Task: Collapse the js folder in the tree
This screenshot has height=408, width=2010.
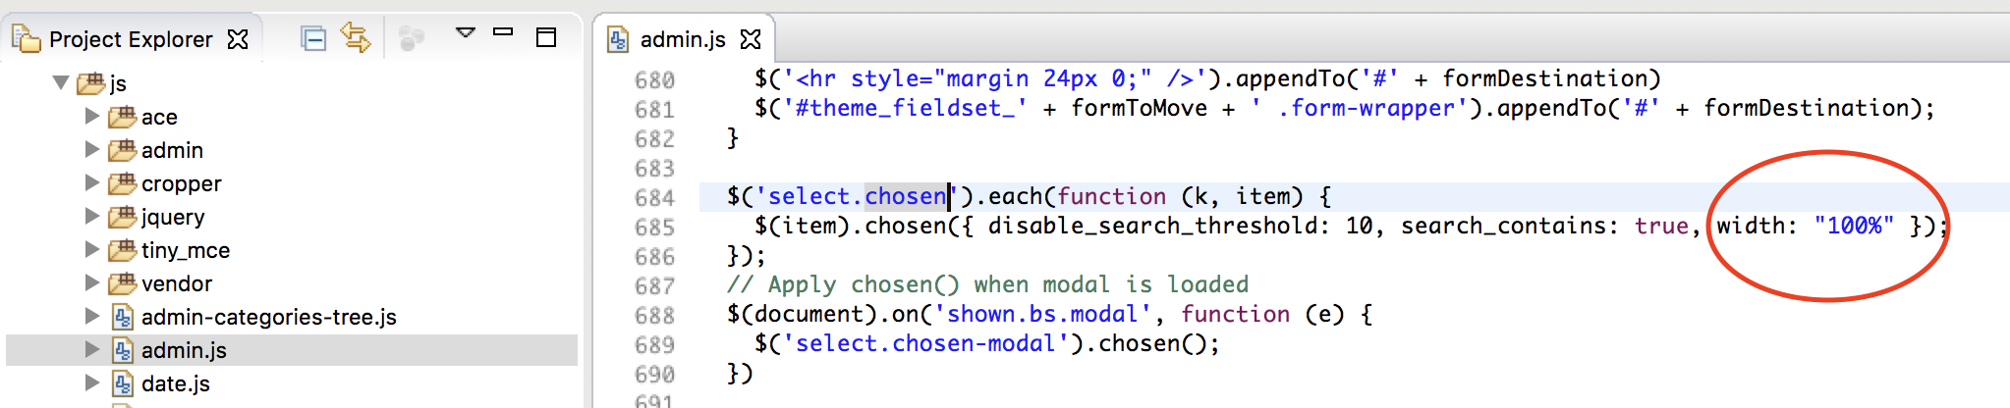Action: click(61, 83)
